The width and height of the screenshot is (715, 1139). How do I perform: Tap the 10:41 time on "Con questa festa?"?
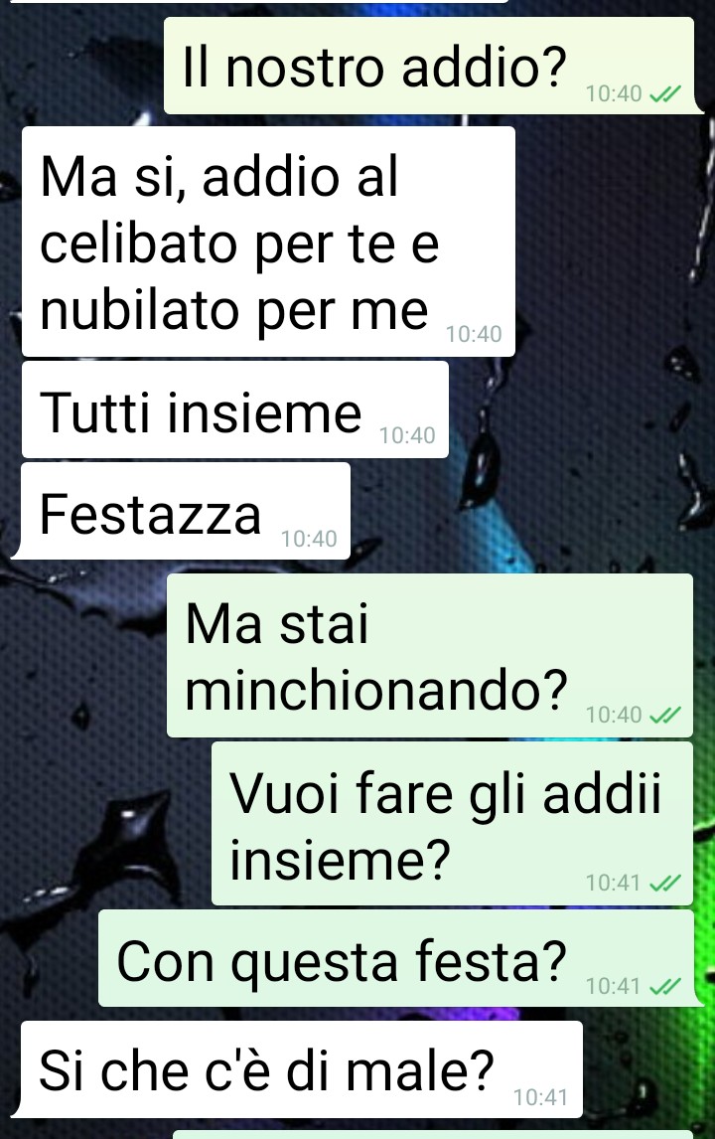tap(614, 986)
